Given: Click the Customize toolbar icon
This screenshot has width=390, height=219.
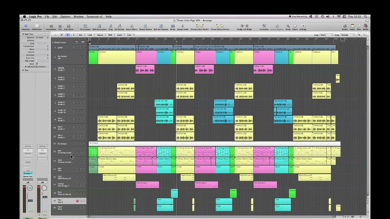Looking at the screenshot, I should click(264, 26).
